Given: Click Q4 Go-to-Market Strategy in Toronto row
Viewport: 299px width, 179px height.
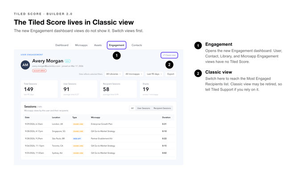Looking at the screenshot, I should click(x=103, y=146).
